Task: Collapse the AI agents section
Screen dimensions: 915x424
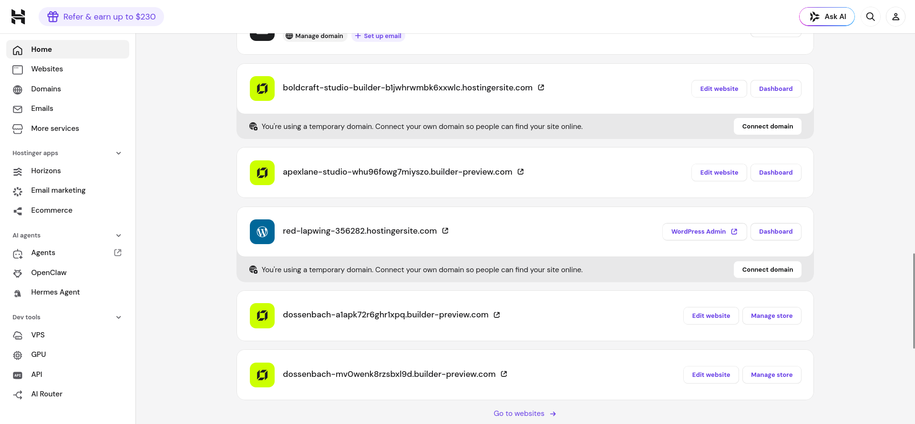Action: tap(119, 236)
